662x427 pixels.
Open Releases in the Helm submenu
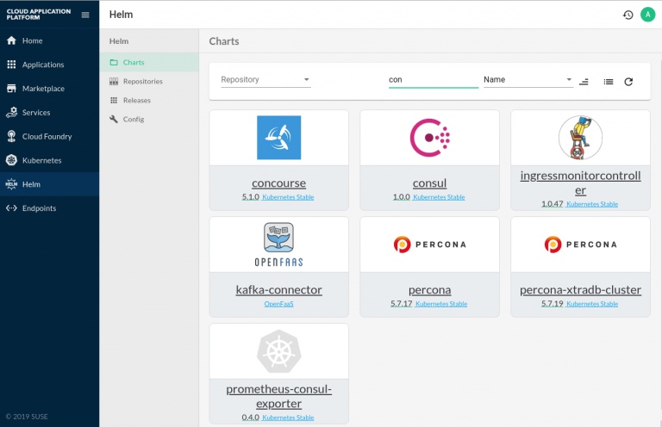(136, 100)
